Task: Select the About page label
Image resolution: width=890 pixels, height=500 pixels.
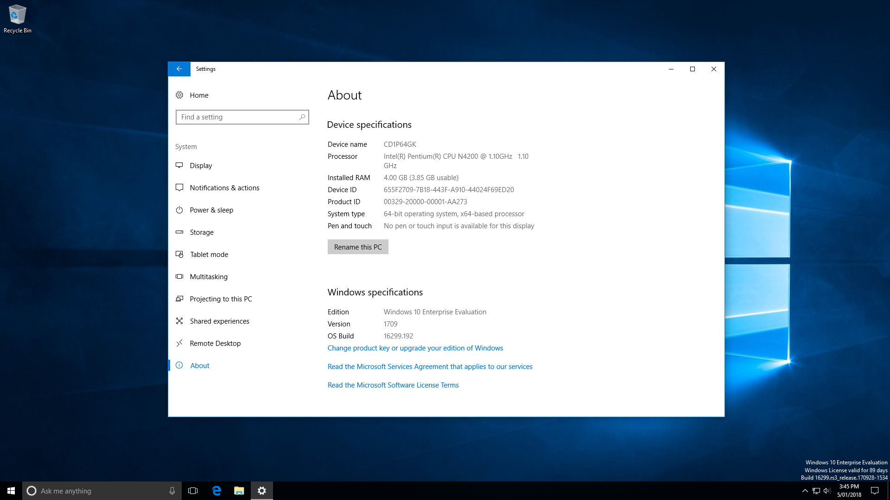Action: 200,365
